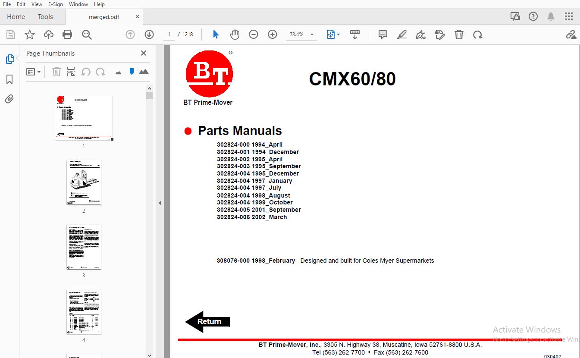Delete page with trash icon in toolbar
Viewport: 580px width, 358px height.
[459, 35]
